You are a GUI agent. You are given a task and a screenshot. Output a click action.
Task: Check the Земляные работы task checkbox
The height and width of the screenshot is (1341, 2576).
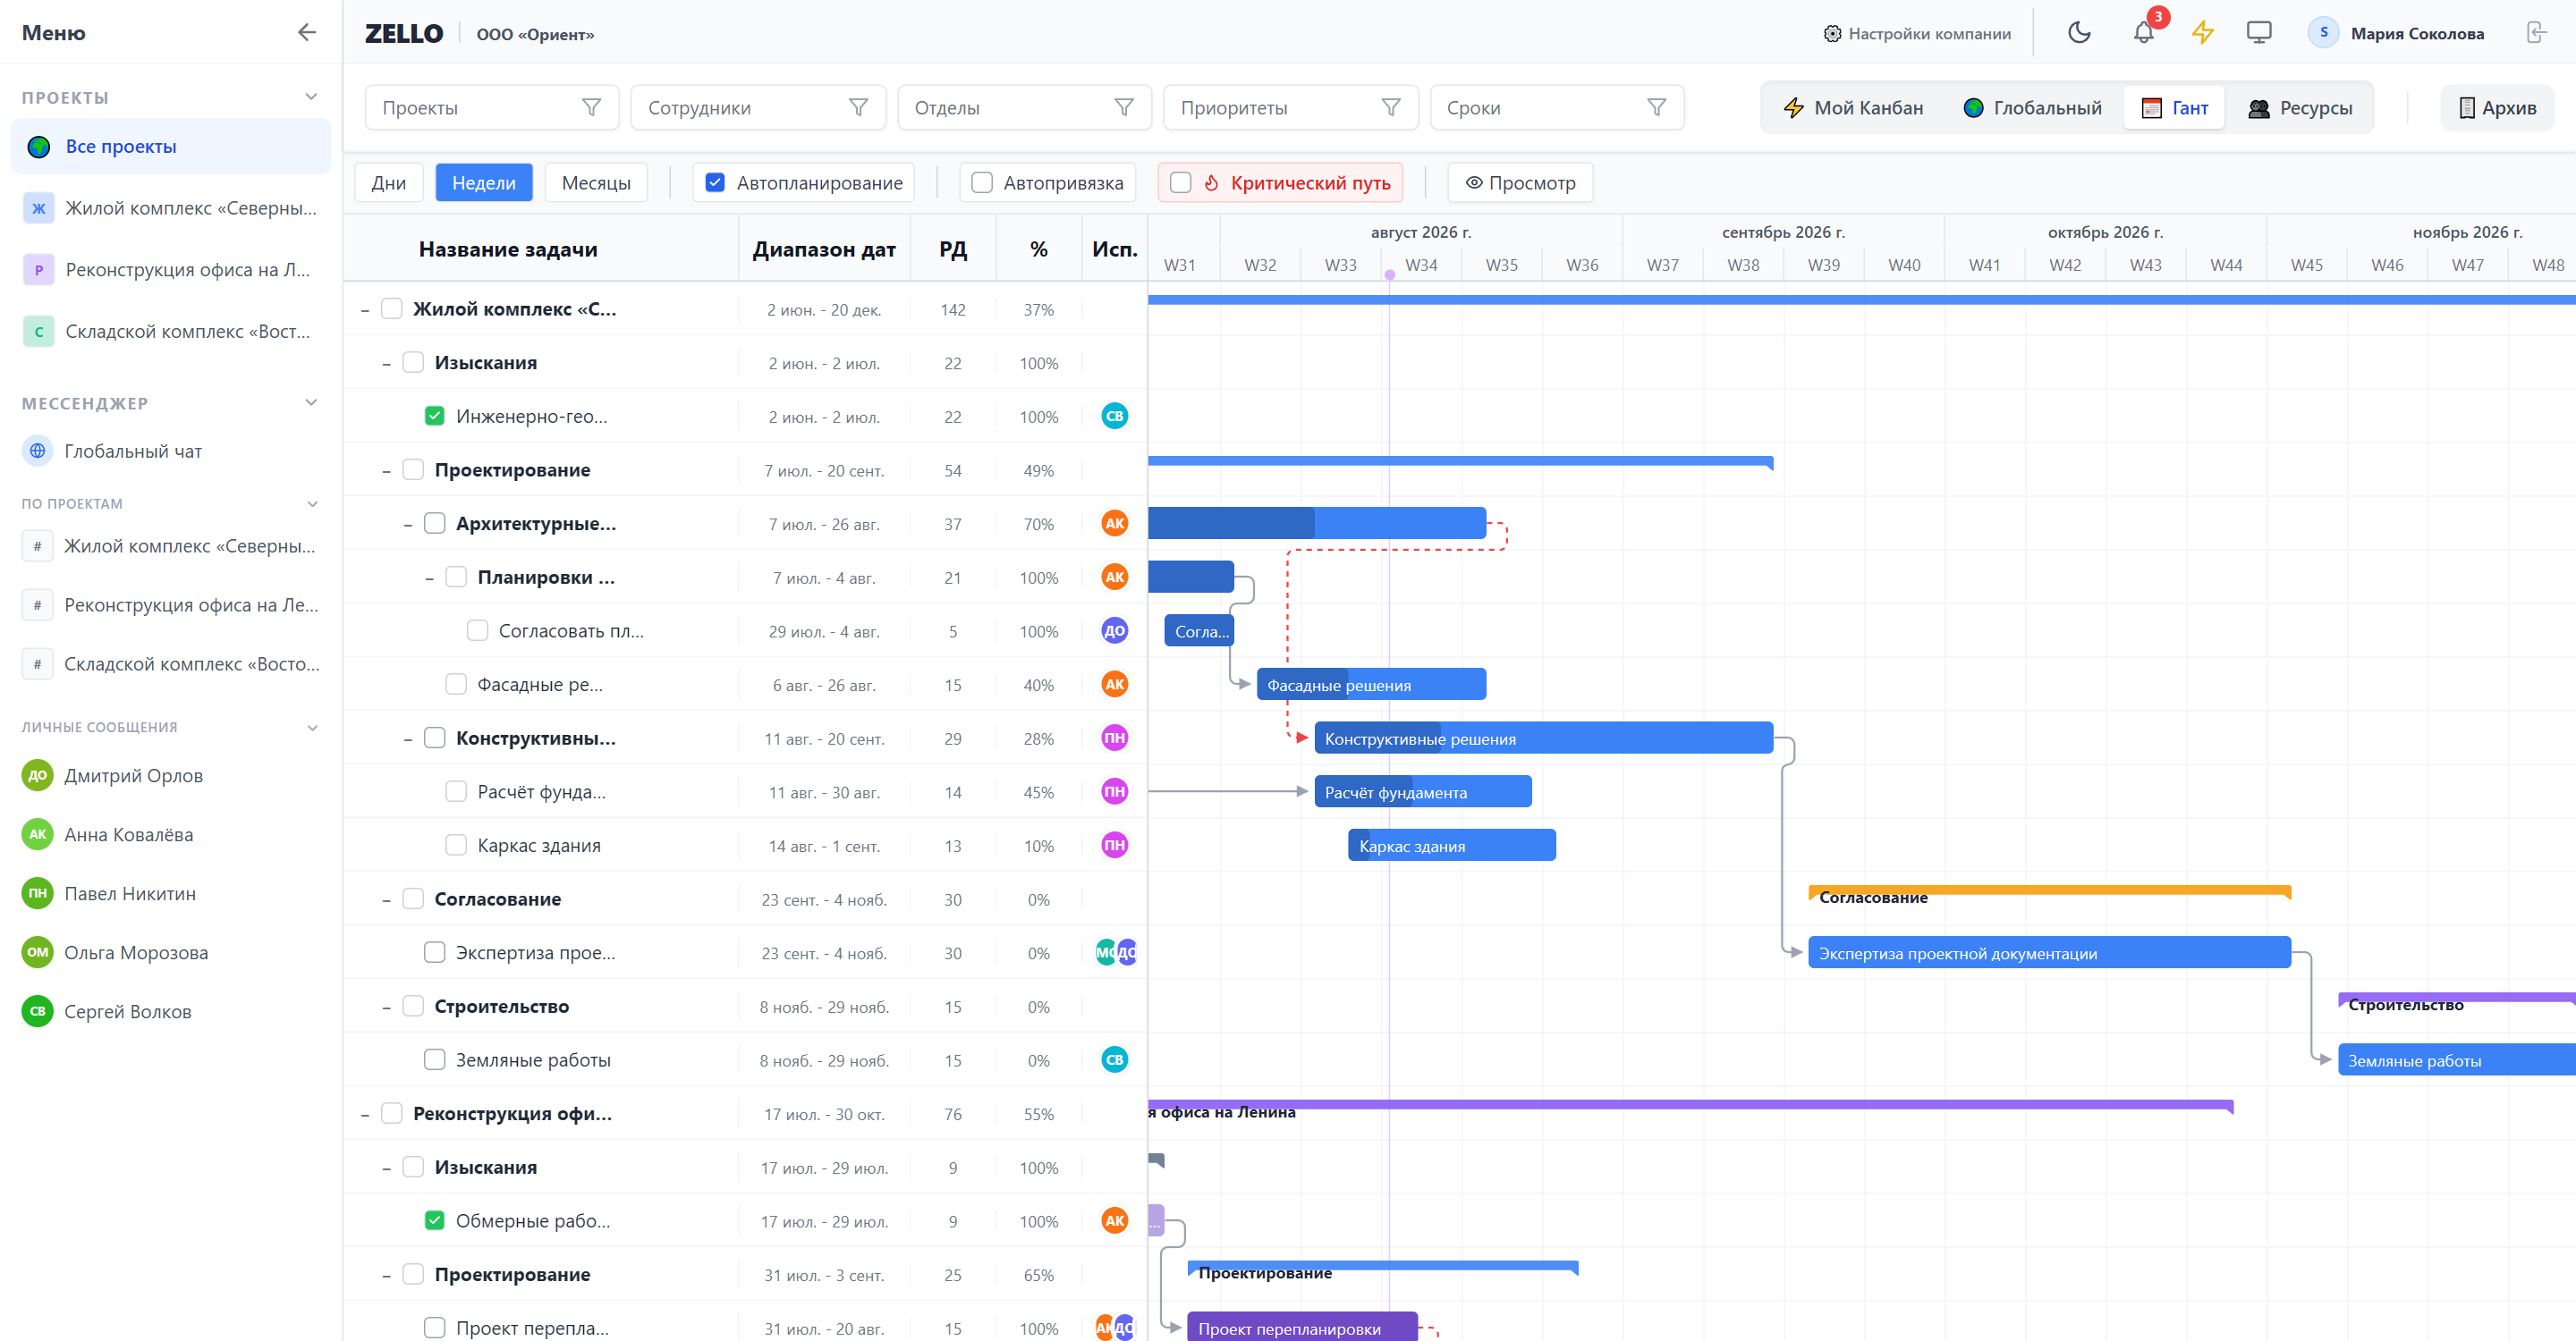[x=434, y=1059]
